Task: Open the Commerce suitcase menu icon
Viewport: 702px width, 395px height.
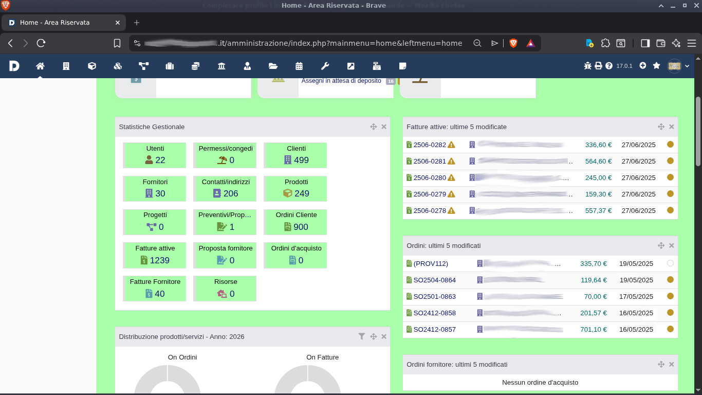Action: [170, 66]
